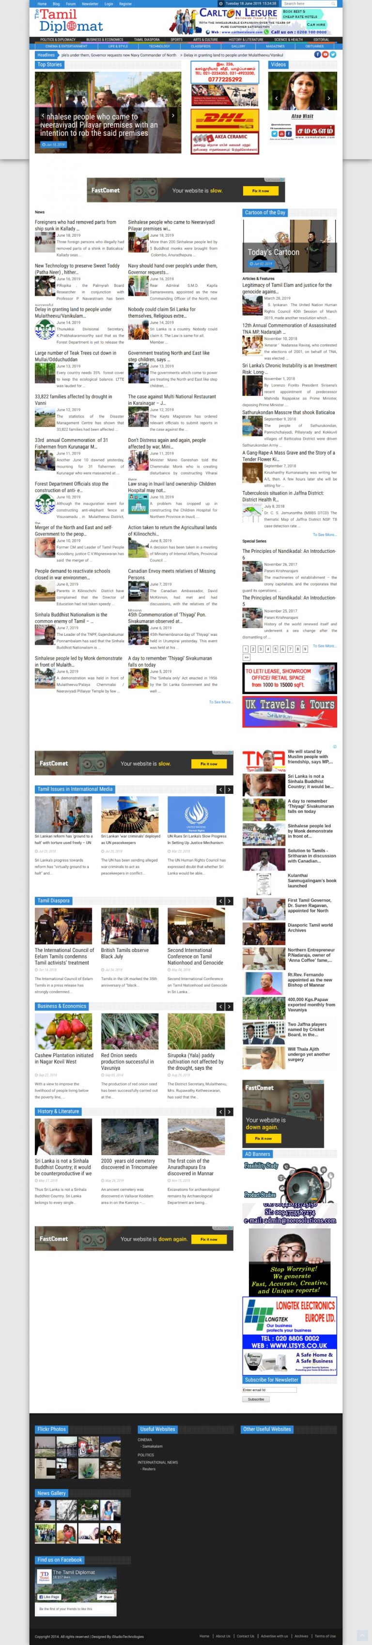Open Science & Health navigation item
This screenshot has height=1645, width=372.
pos(288,40)
